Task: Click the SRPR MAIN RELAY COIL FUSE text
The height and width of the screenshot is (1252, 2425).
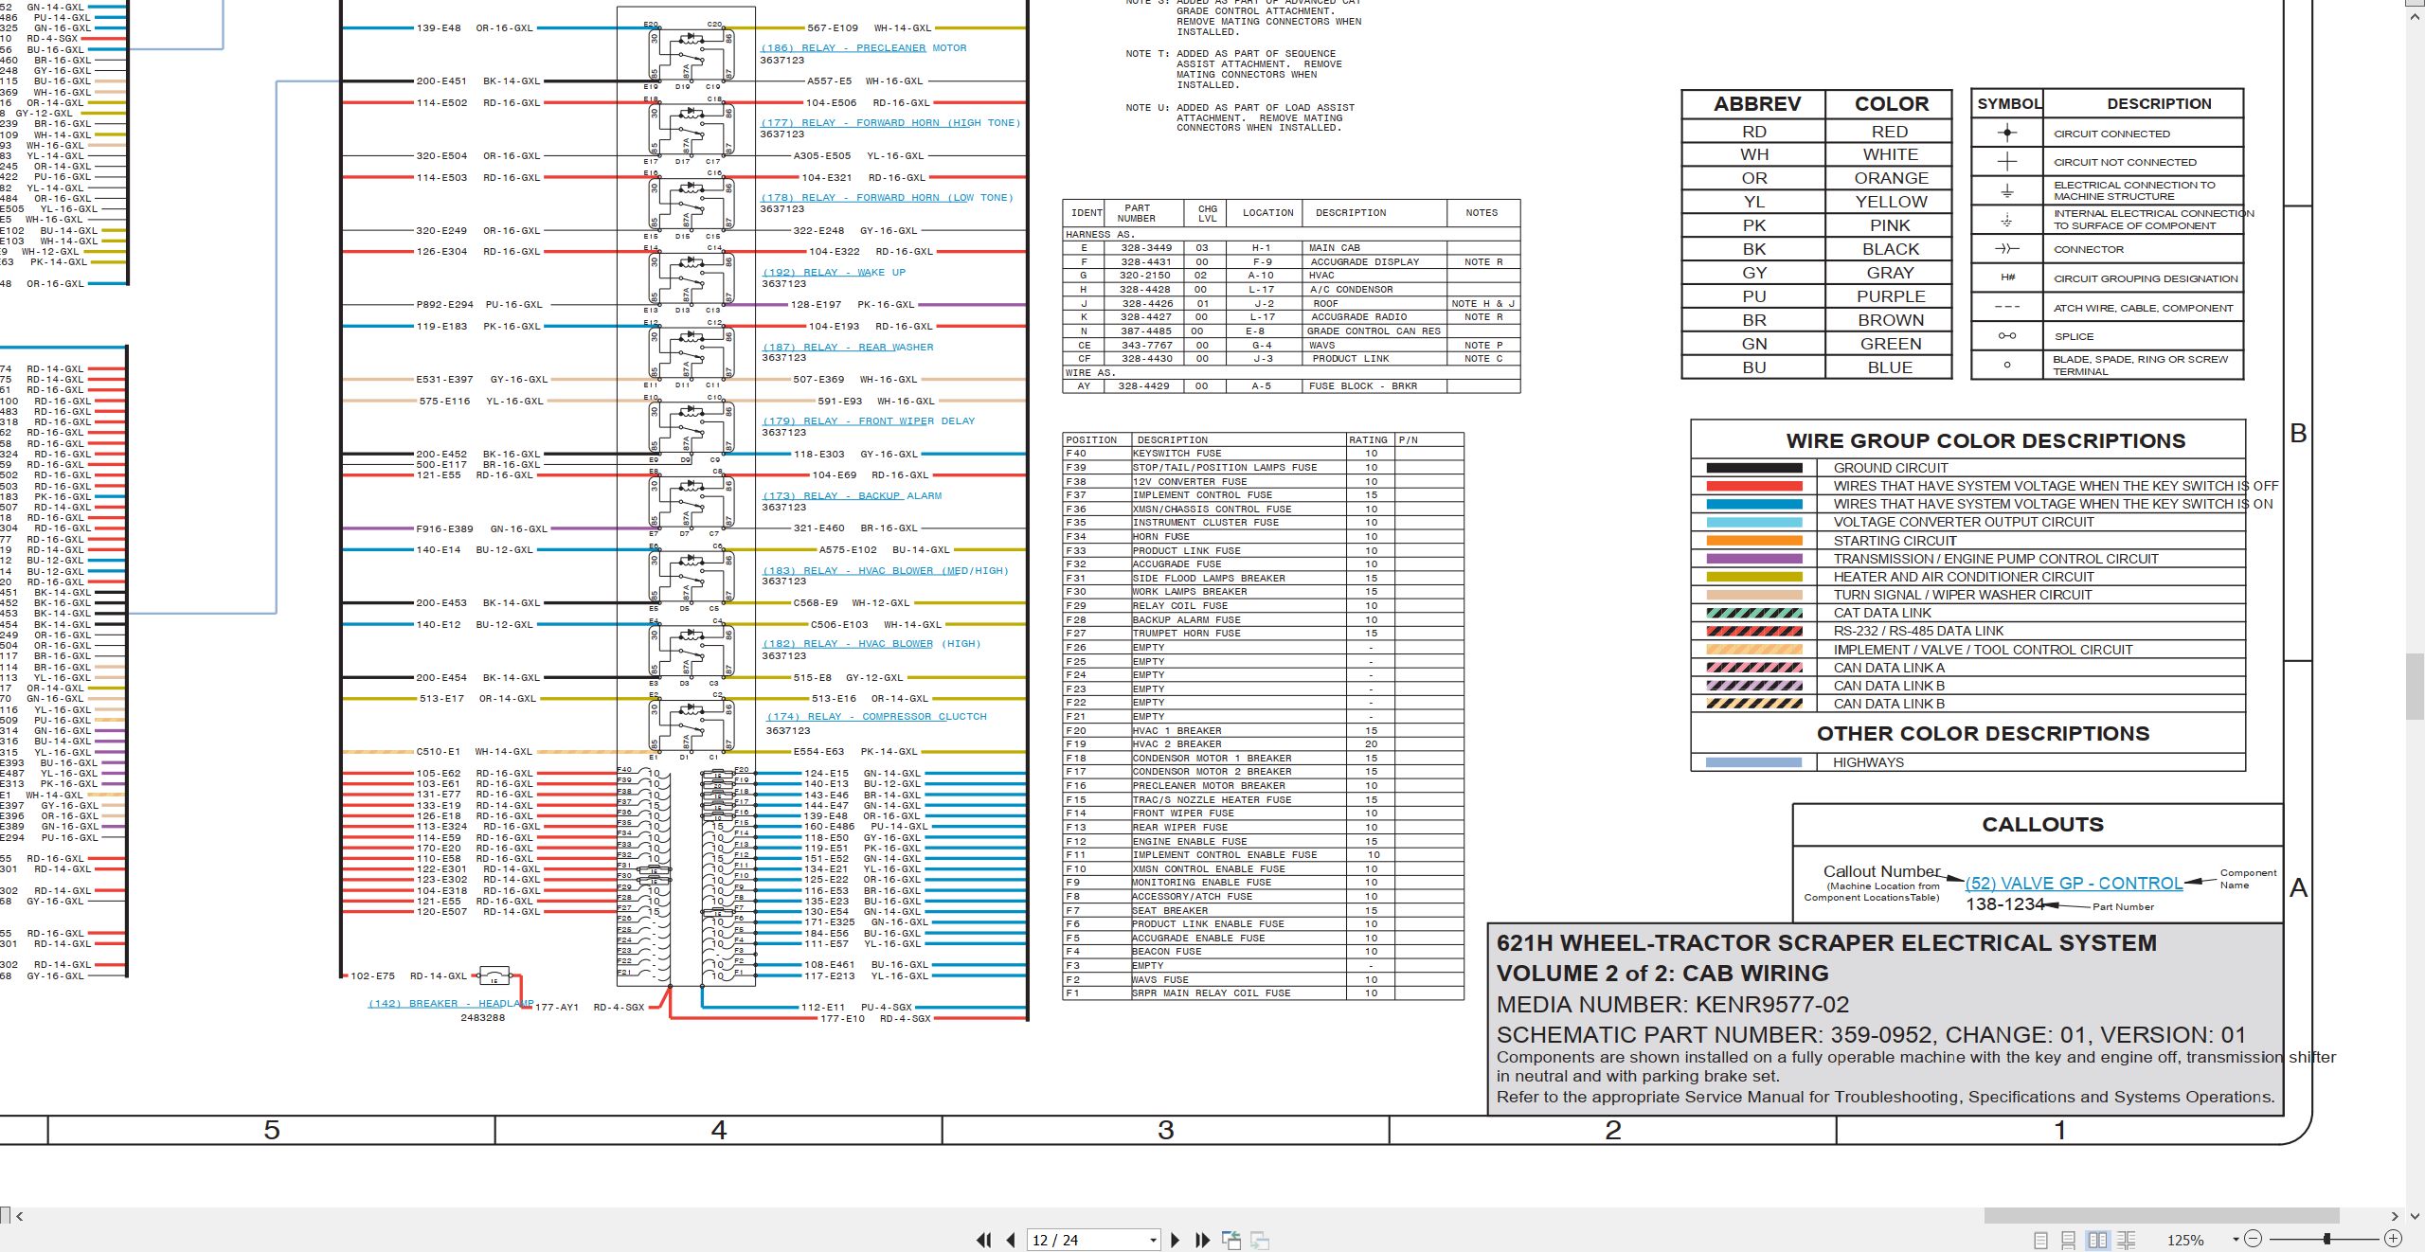Action: tap(1212, 993)
